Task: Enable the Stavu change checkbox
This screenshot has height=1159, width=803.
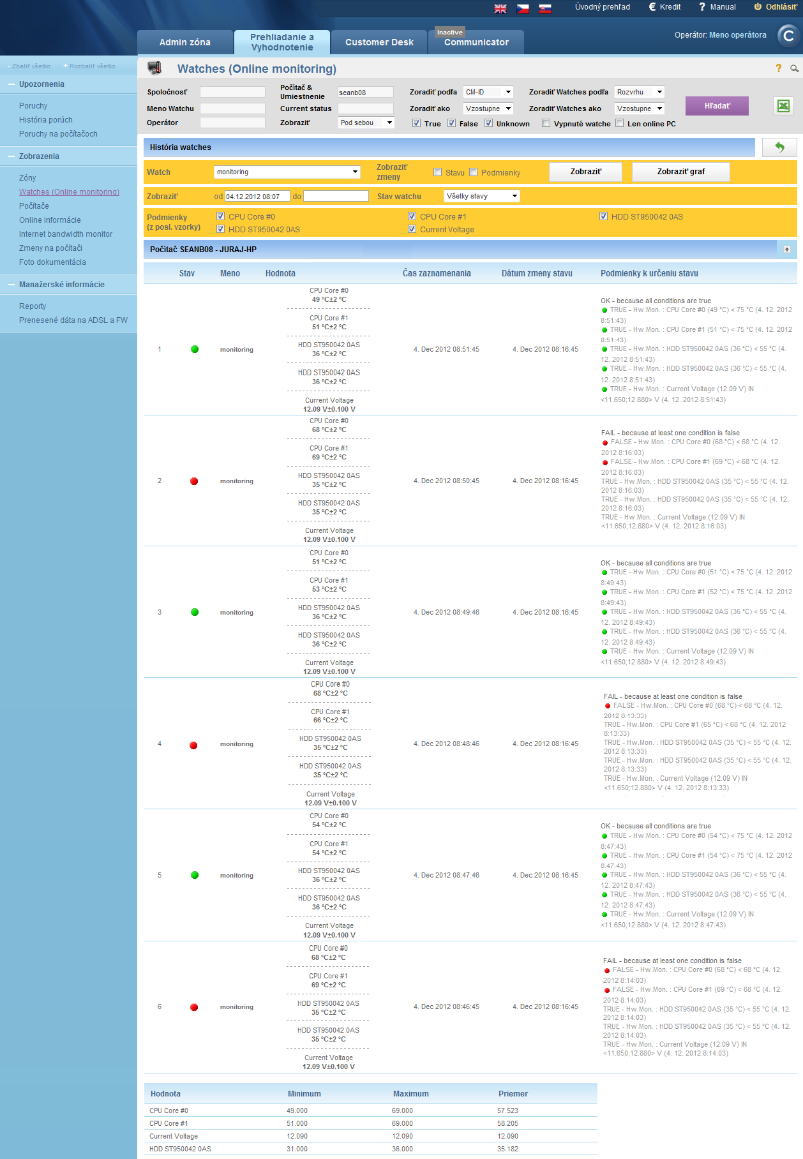Action: [x=437, y=172]
